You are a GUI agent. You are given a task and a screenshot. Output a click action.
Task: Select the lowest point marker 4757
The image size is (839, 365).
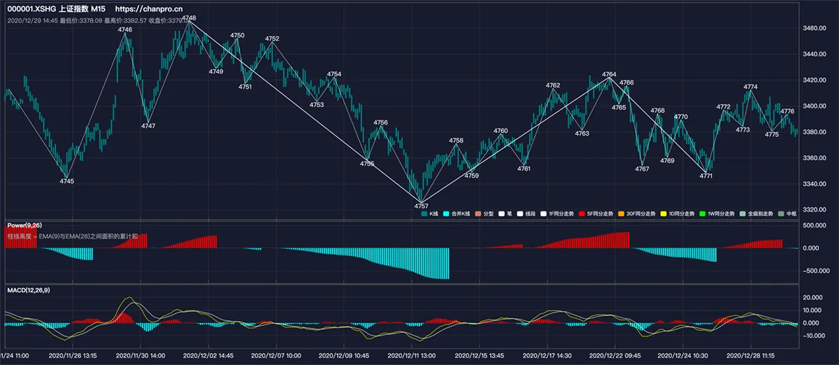[x=421, y=206]
